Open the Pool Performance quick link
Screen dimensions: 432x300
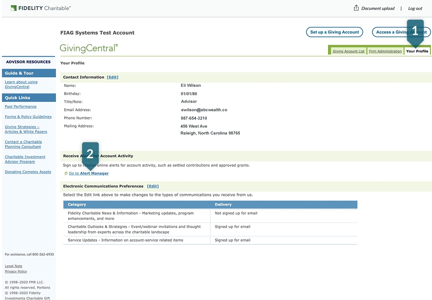tap(21, 107)
